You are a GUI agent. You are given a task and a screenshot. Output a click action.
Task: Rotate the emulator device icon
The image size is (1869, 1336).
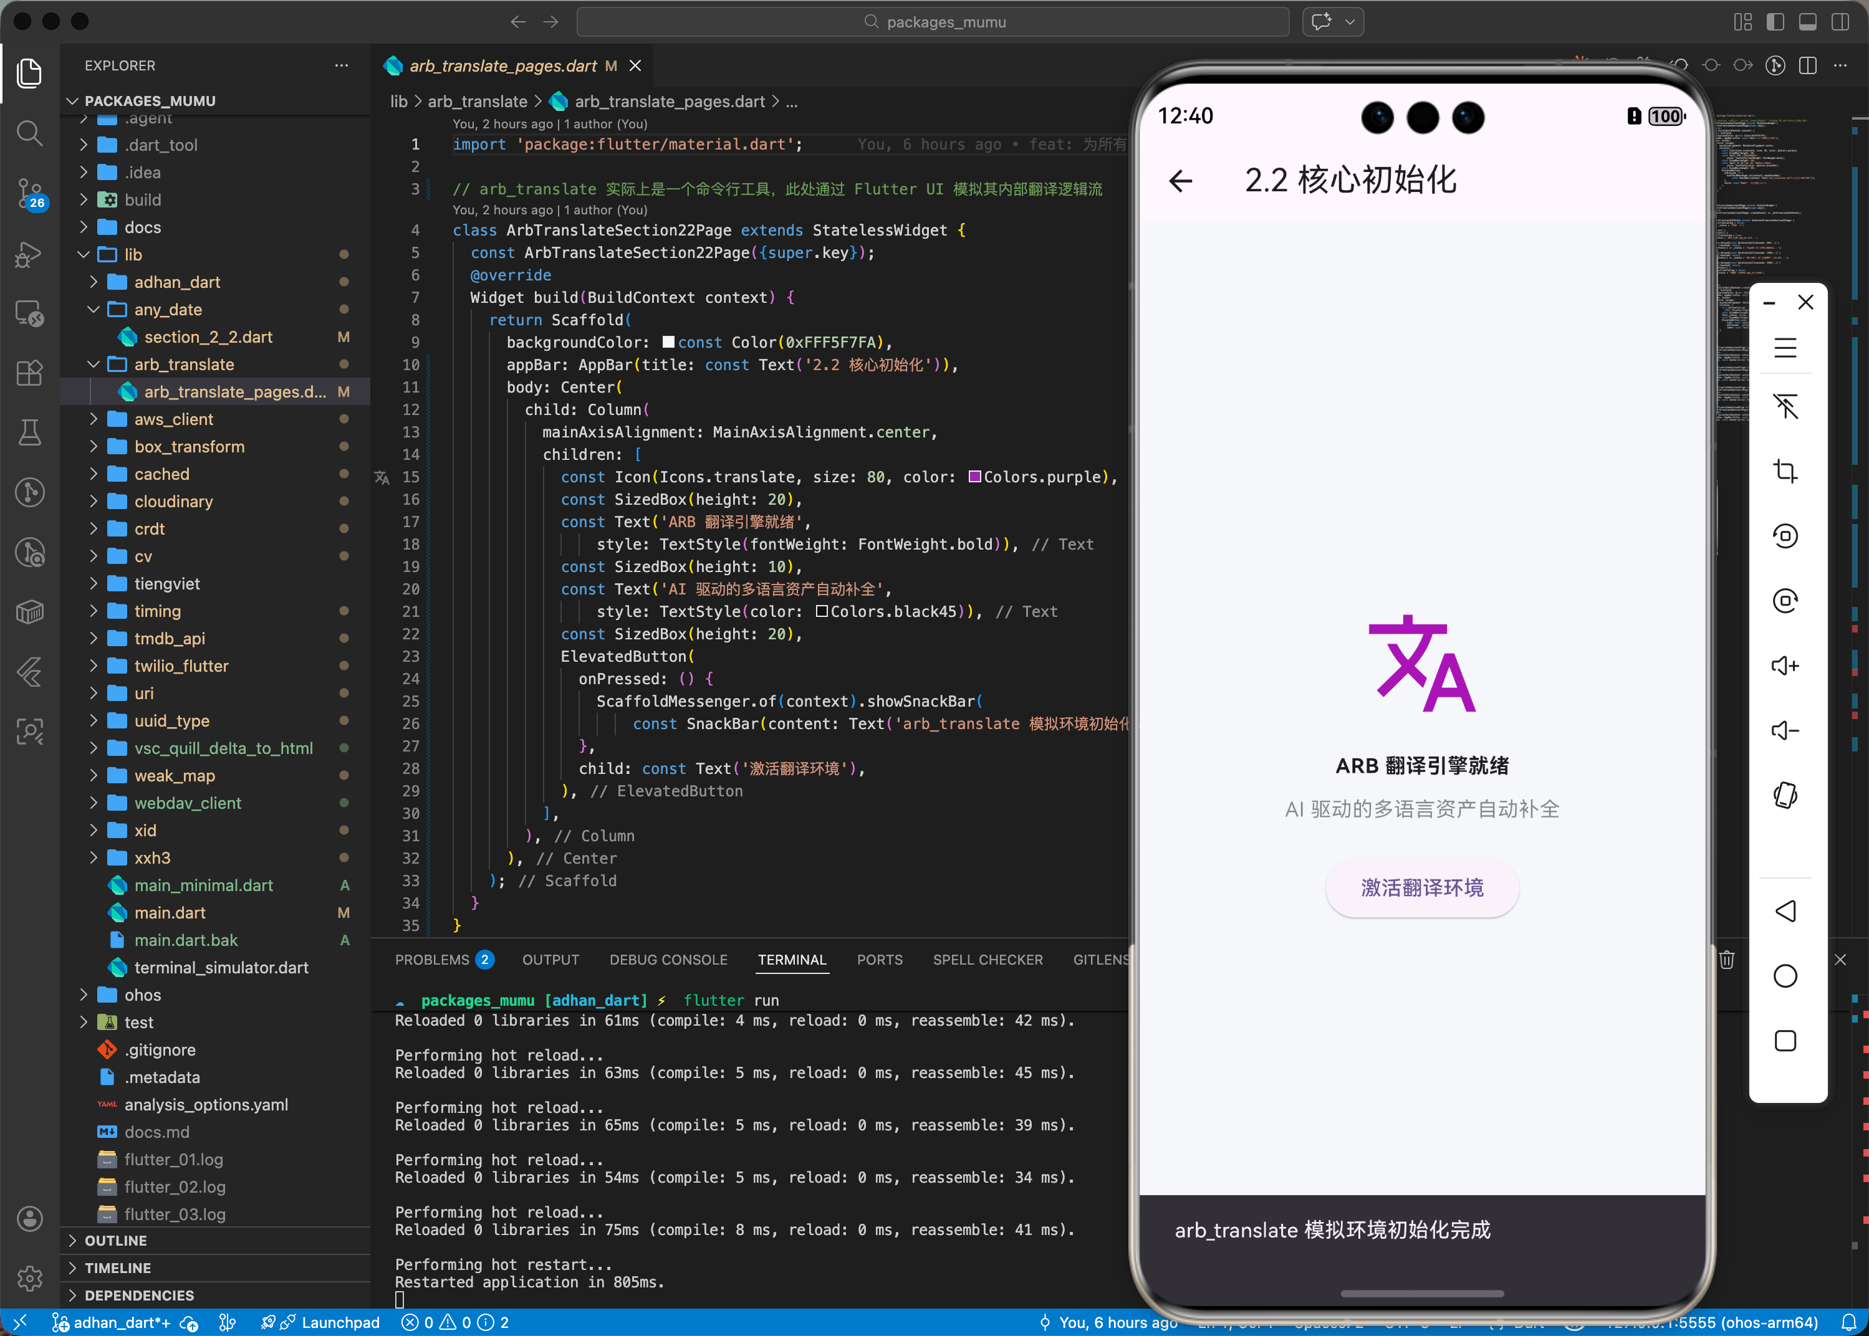tap(1784, 796)
